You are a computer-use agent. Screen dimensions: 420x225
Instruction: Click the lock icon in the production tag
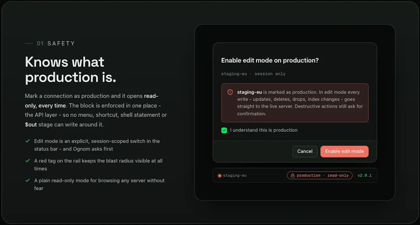point(292,175)
